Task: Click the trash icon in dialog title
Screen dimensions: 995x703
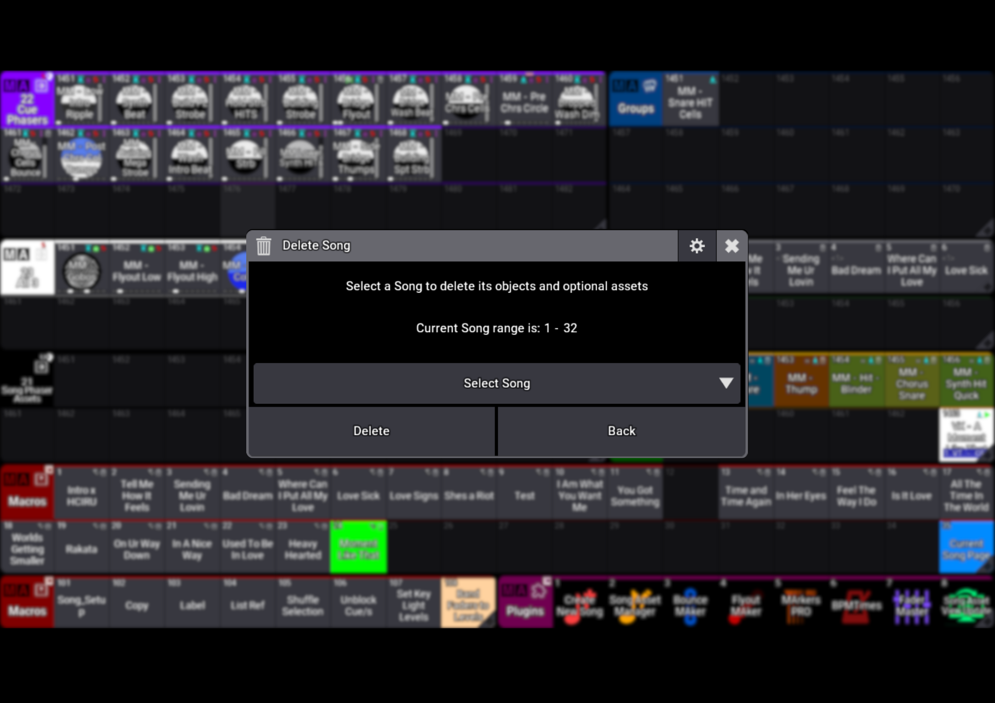Action: (264, 246)
